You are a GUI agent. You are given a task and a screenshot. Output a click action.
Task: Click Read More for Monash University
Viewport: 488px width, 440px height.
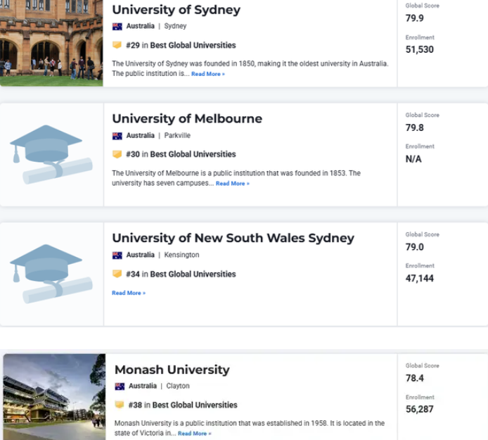195,434
